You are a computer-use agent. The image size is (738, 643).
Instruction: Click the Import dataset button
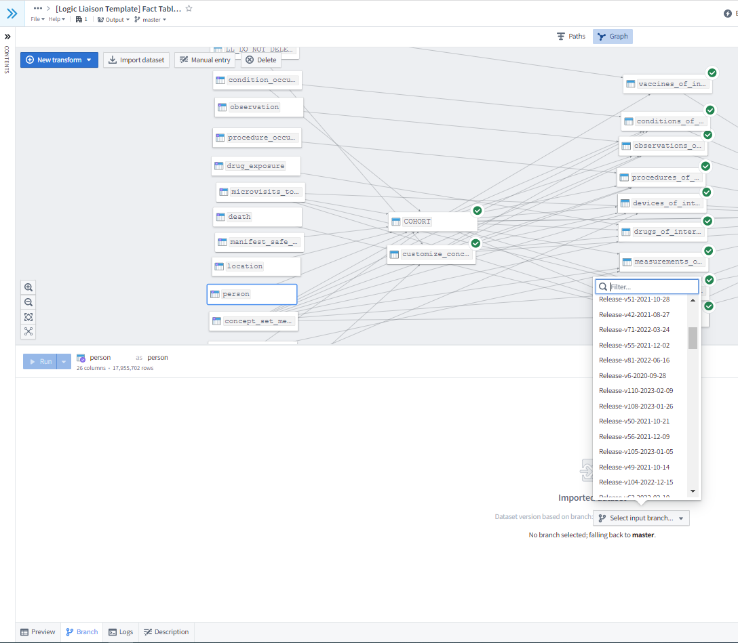tap(136, 60)
